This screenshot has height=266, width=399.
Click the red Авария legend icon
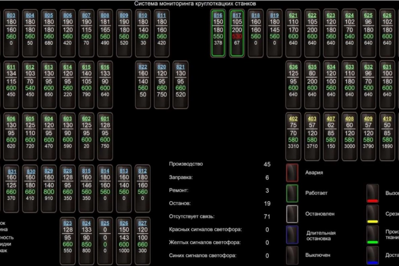point(292,172)
